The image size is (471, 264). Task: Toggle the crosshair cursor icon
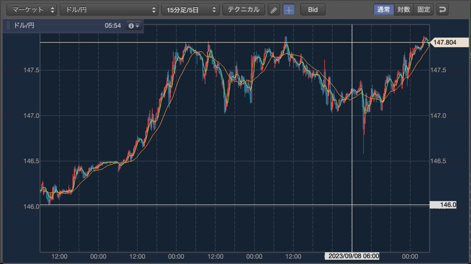(x=289, y=10)
